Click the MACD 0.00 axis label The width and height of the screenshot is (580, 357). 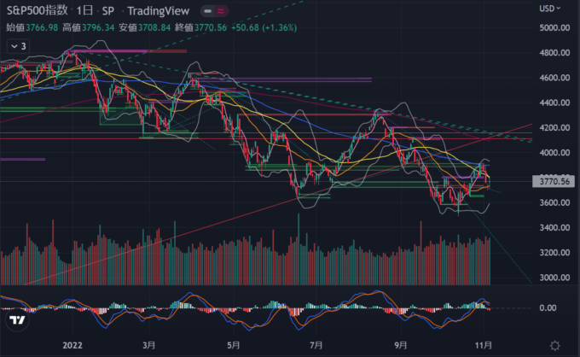pyautogui.click(x=547, y=308)
